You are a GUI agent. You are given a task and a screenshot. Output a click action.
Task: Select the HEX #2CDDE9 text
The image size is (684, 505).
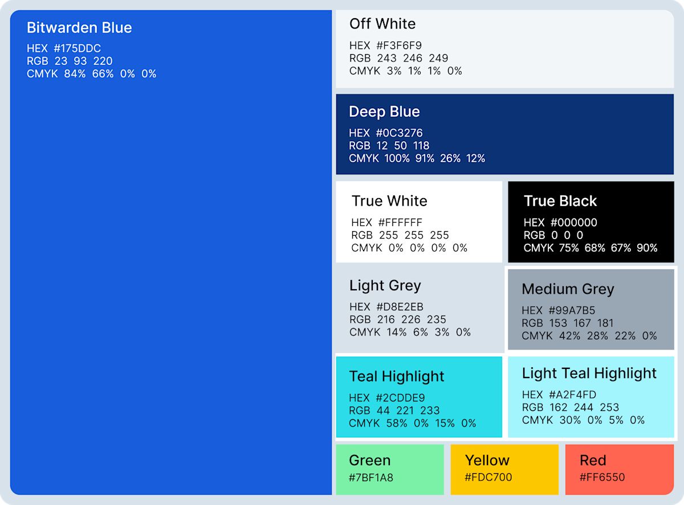(387, 398)
